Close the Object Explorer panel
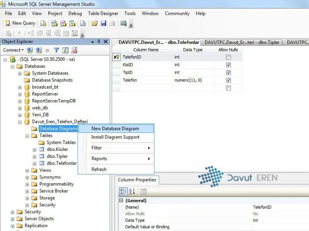Screen dimensions: 309x231 pyautogui.click(x=106, y=42)
